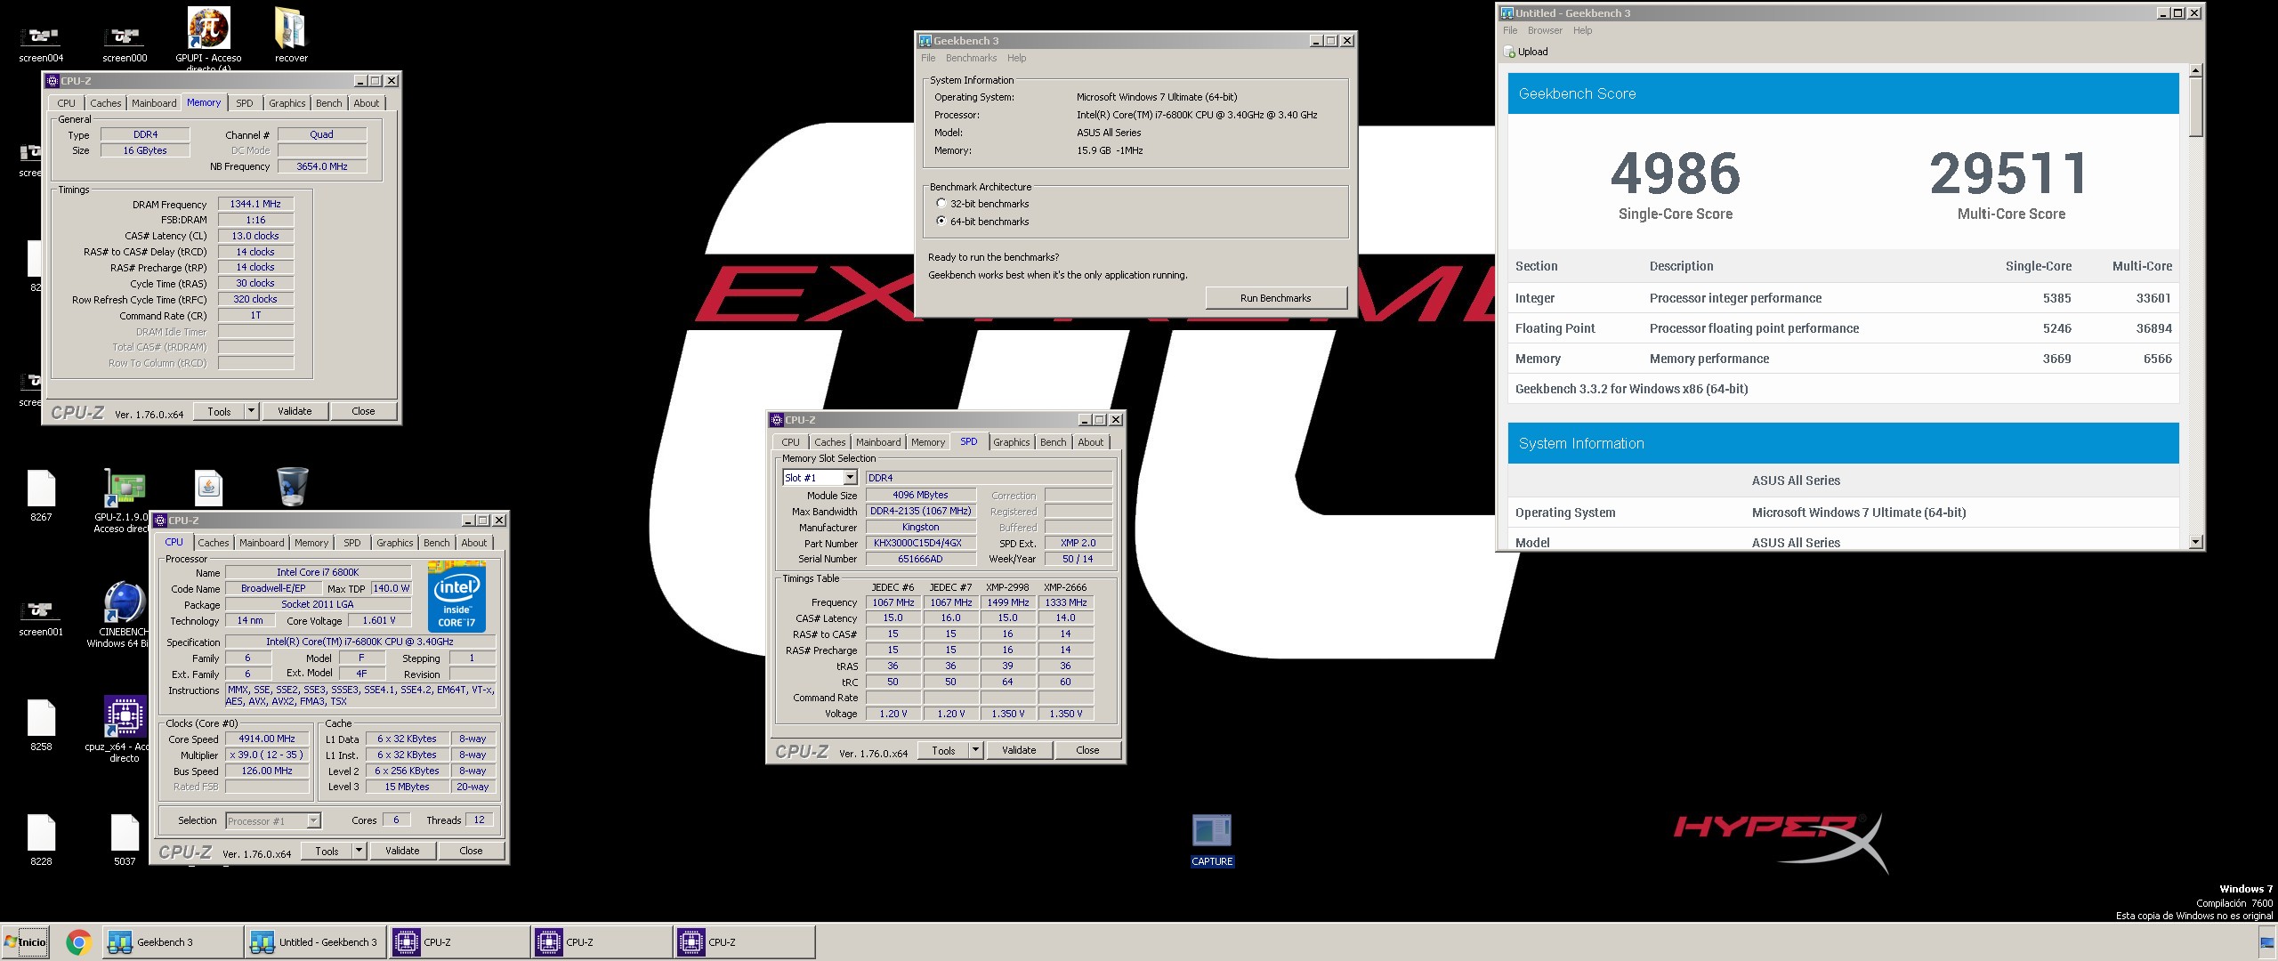
Task: Open Browser menu in Geekbench results window
Action: 1545,30
